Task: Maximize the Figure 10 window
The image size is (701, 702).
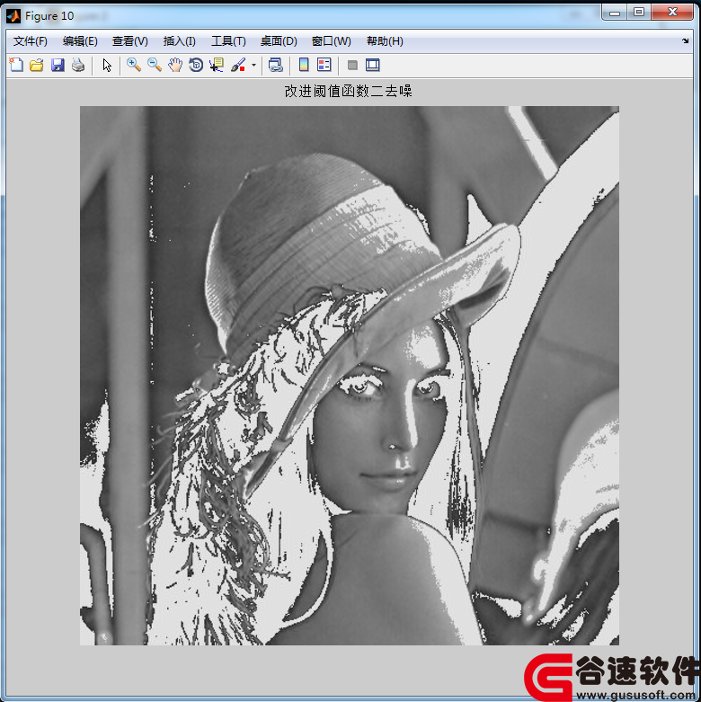Action: pos(639,12)
